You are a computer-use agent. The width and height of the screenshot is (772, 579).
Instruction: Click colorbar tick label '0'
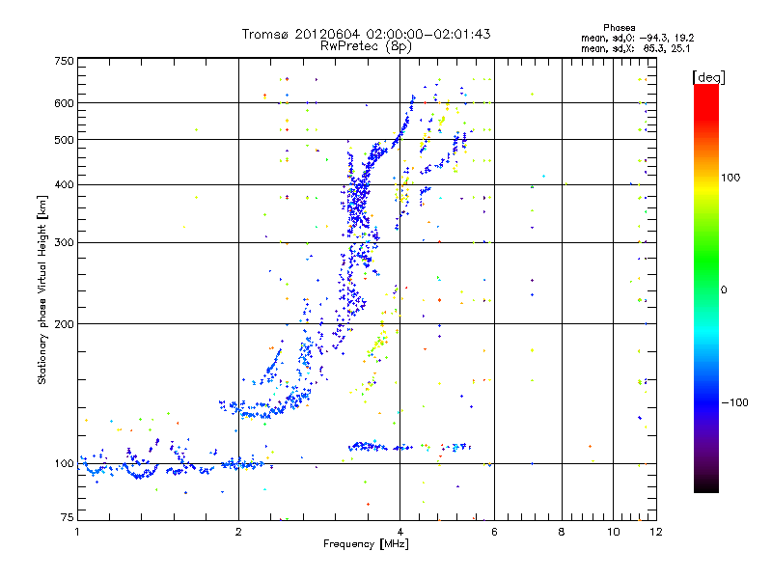click(724, 289)
